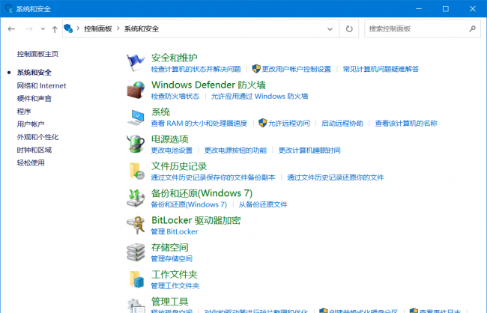Click 通过文件历史记录还原你的文件
This screenshot has width=487, height=313.
(x=336, y=177)
